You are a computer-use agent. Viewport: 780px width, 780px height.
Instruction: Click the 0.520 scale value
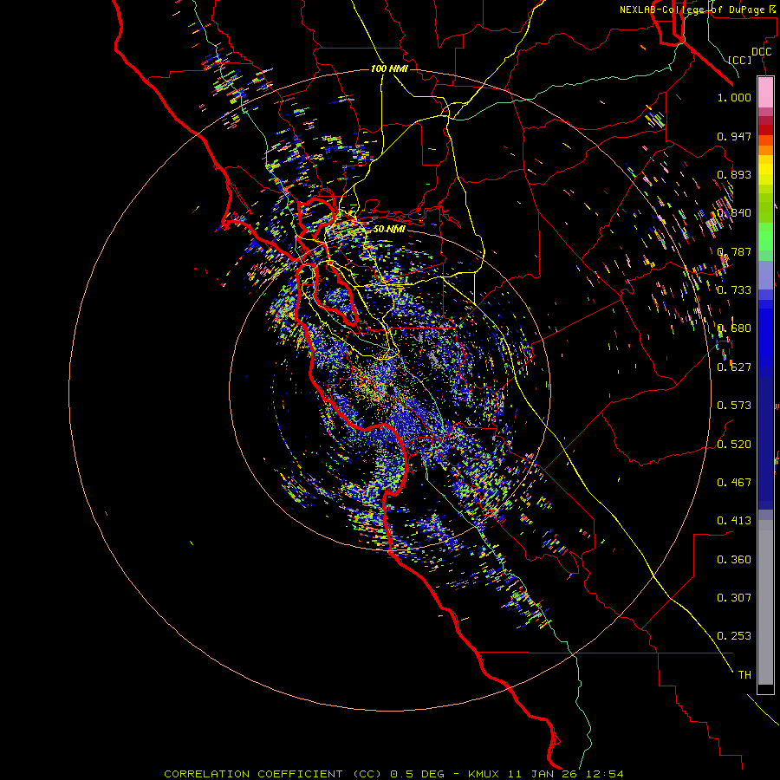click(734, 445)
